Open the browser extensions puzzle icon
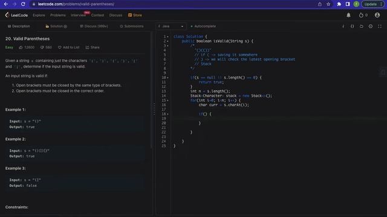387x217 pixels. pyautogui.click(x=339, y=4)
